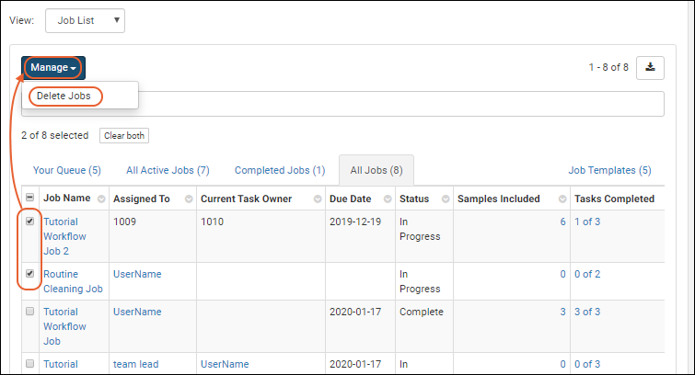Switch to the Your Queue (5) tab

[x=66, y=170]
